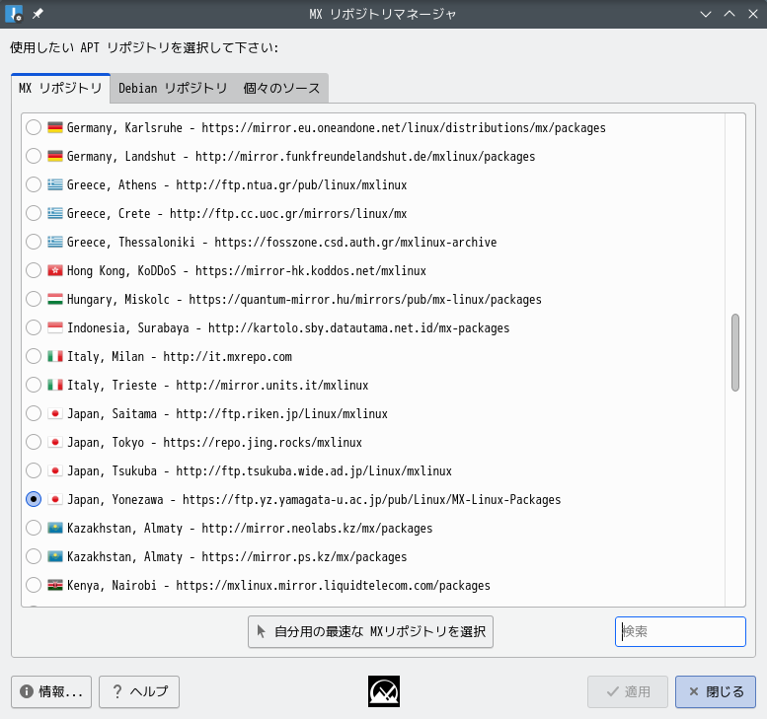Pick the Hong Kong, KoDDoS radio button
Image resolution: width=767 pixels, height=719 pixels.
(x=34, y=270)
